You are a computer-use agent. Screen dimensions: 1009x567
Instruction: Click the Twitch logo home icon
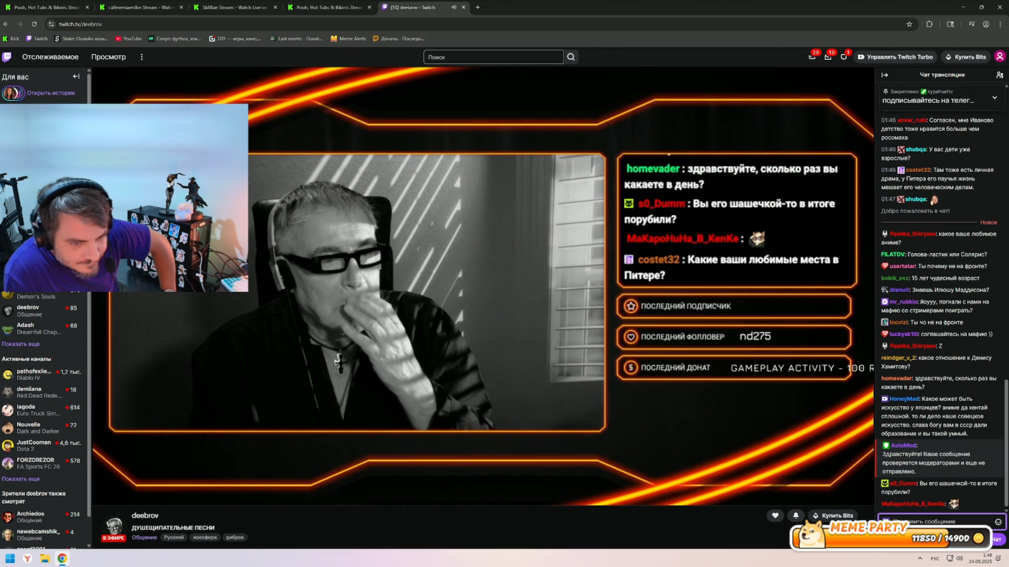[x=7, y=57]
